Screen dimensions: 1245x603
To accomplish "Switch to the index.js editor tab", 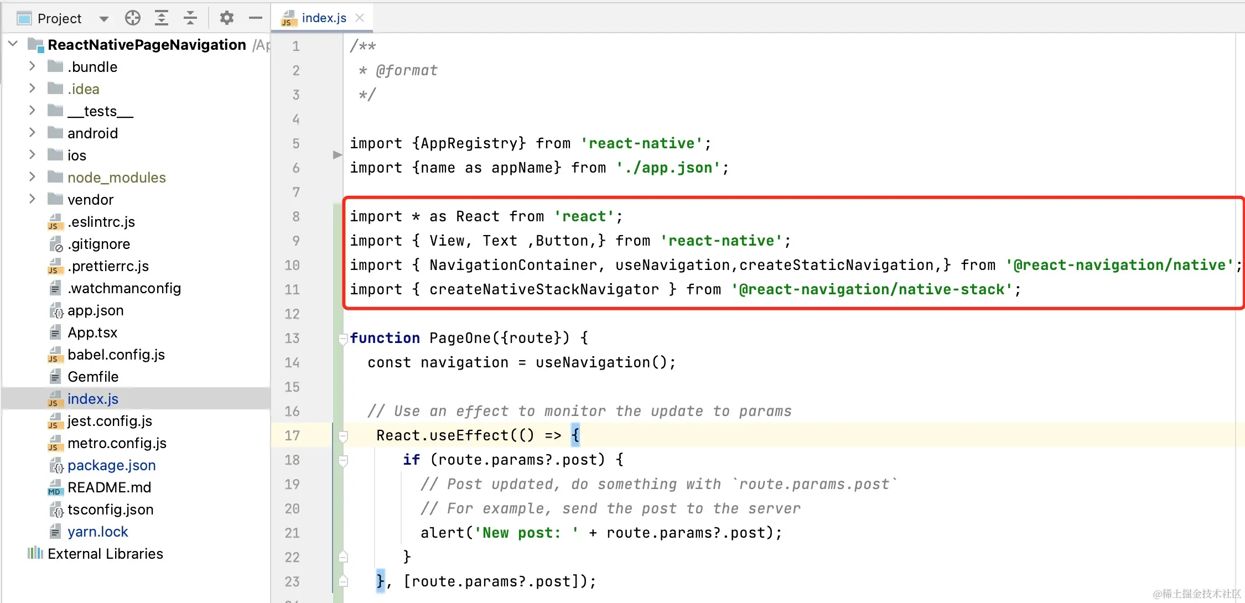I will click(324, 18).
